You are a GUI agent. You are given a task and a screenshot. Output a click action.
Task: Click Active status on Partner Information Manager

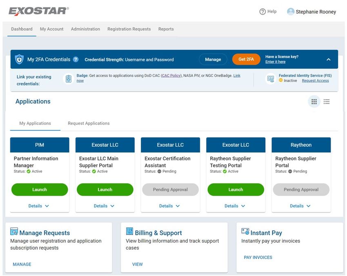coord(35,171)
